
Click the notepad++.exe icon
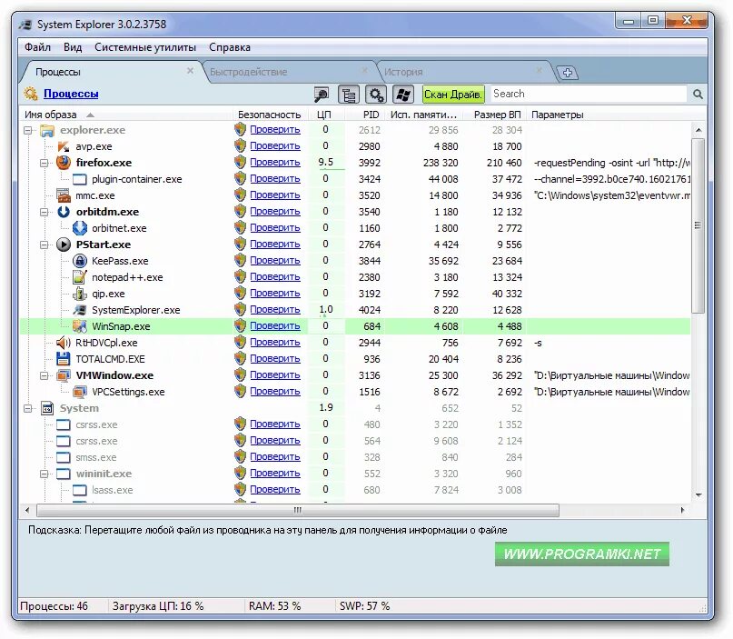(79, 277)
